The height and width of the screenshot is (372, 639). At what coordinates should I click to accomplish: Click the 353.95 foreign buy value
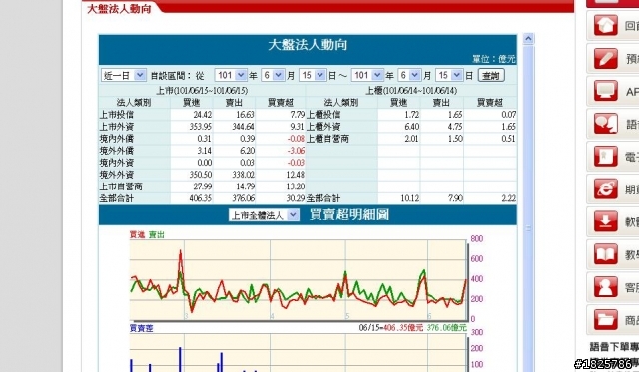pos(200,127)
